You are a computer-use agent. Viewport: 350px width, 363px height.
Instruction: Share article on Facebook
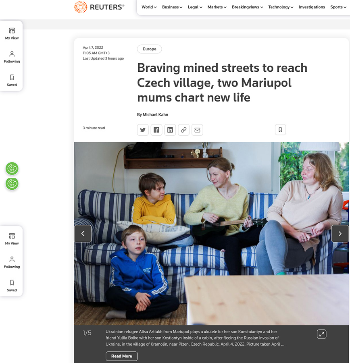(x=156, y=130)
